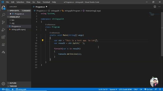Click Program.cs in the breadcrumb
This screenshot has width=163, height=91.
point(41,11)
